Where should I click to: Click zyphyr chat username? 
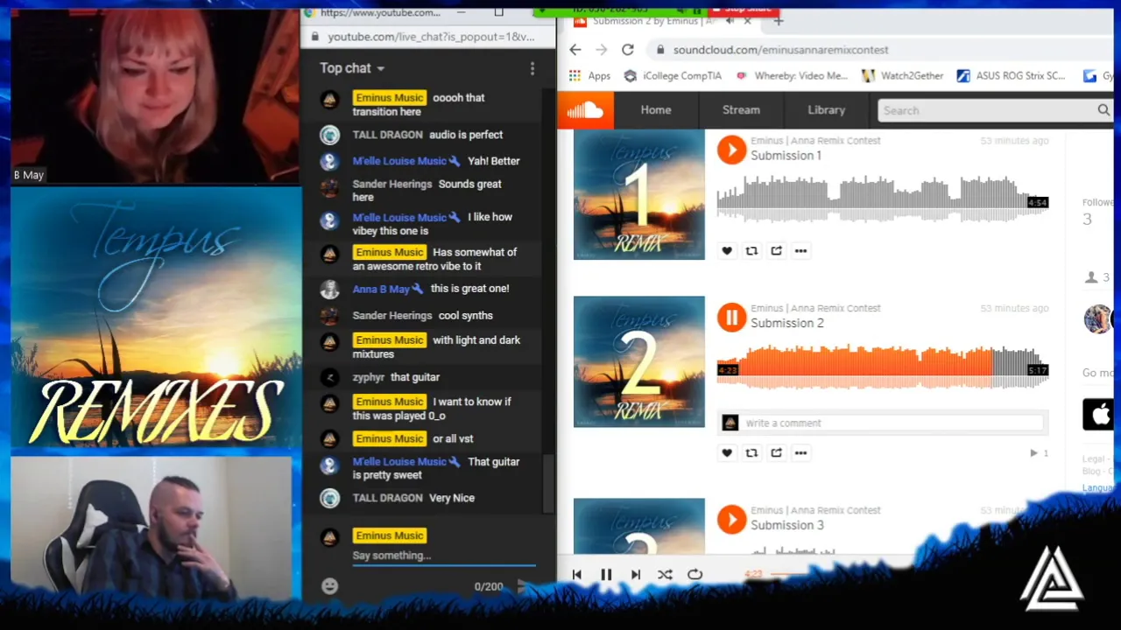(x=368, y=377)
